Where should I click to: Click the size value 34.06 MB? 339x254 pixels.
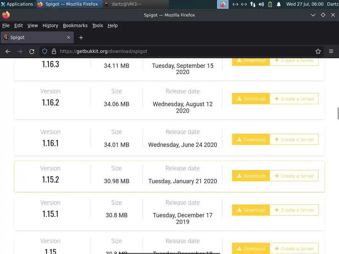tap(117, 104)
